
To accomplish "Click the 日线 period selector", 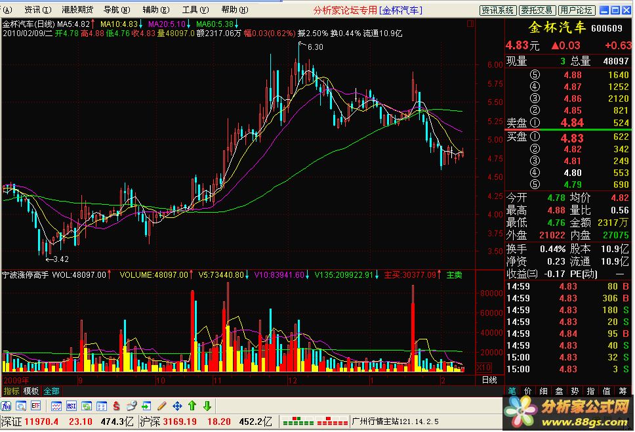I will (x=489, y=380).
